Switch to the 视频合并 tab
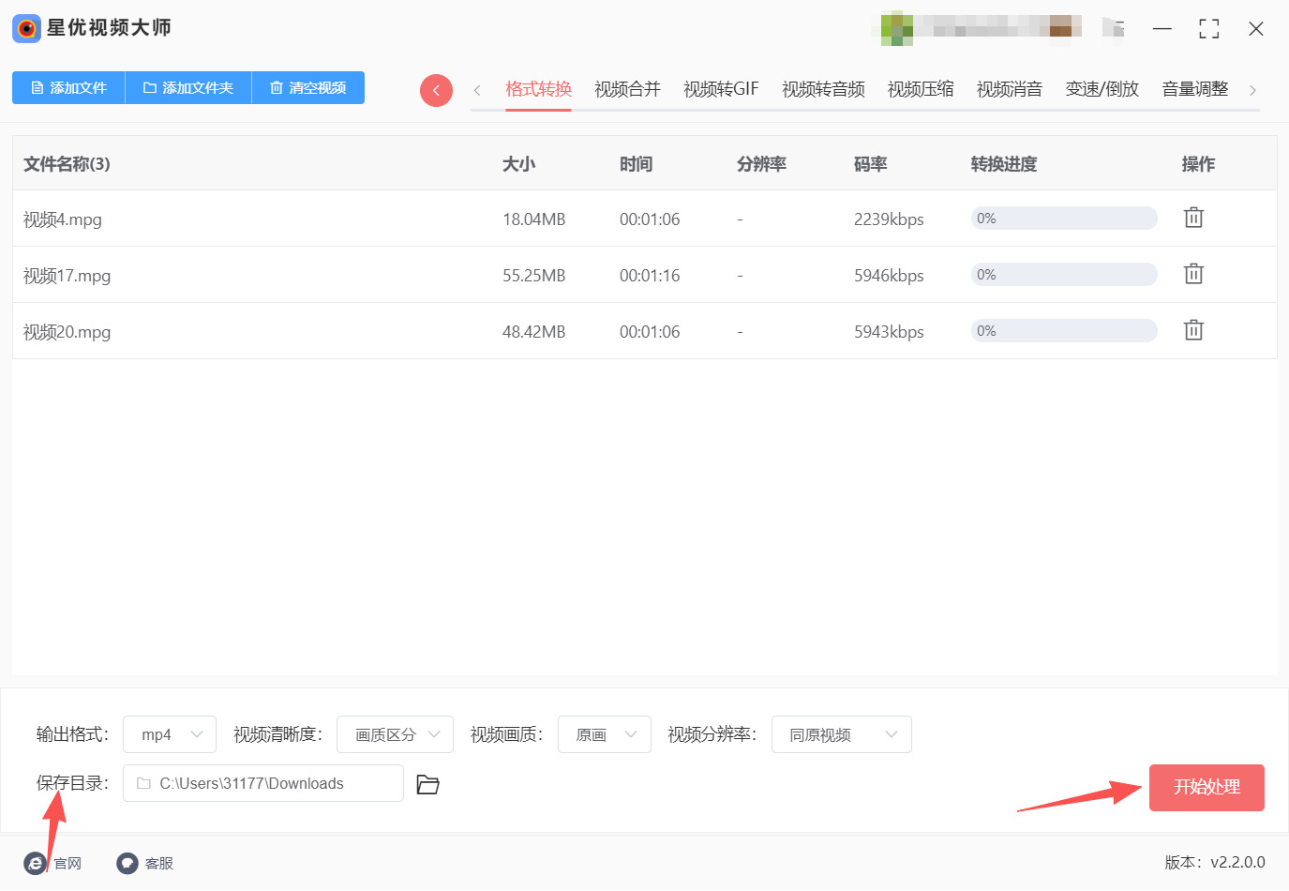Viewport: 1289px width, 891px height. [627, 89]
